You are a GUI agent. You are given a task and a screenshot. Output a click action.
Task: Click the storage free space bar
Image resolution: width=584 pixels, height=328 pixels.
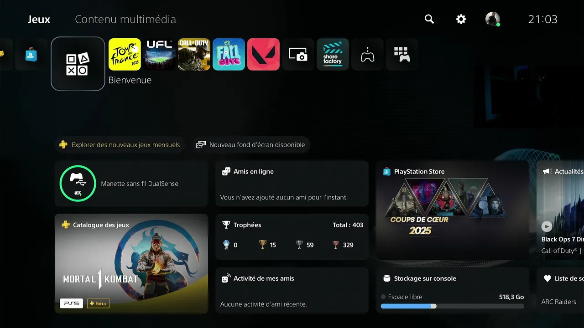click(452, 306)
